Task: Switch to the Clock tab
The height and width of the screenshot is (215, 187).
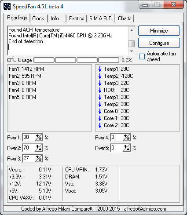Action: pyautogui.click(x=38, y=18)
